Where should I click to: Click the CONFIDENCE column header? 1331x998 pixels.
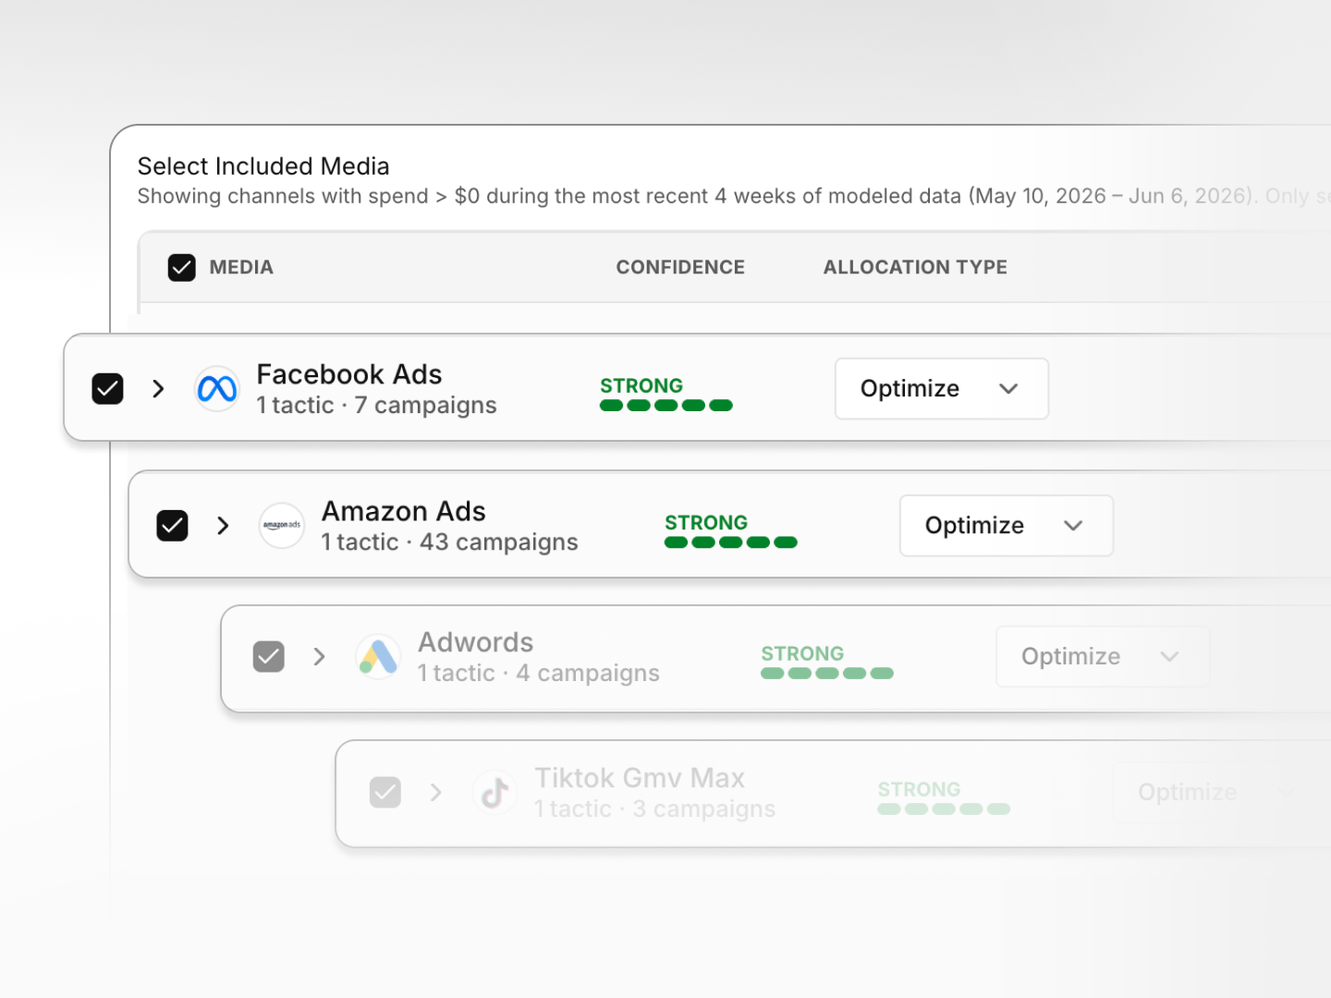pos(680,268)
